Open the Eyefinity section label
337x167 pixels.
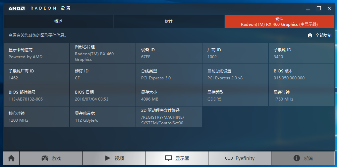pyautogui.click(x=245, y=158)
